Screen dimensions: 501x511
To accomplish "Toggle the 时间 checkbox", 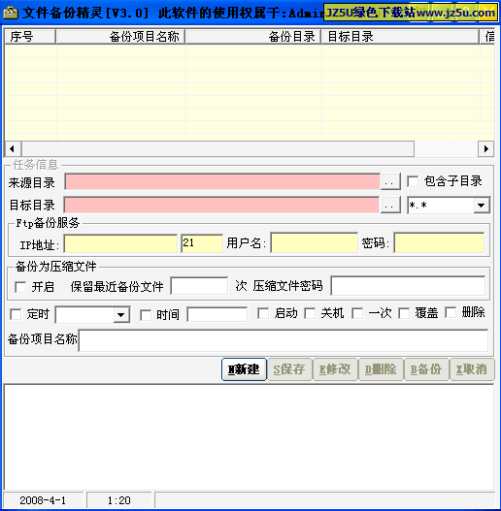I will [x=146, y=315].
